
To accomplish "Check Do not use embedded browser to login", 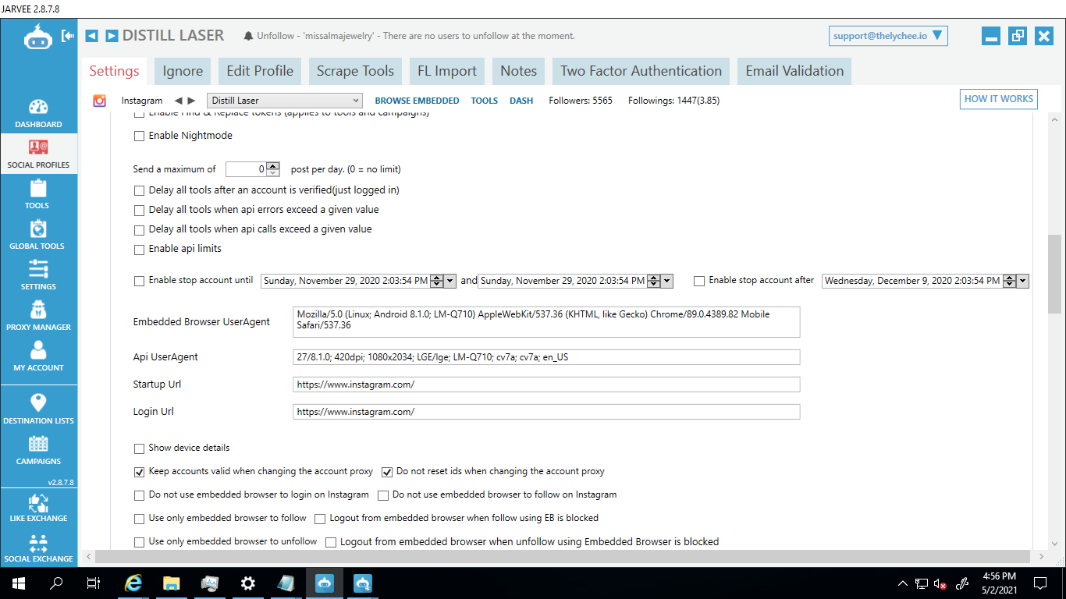I will click(140, 495).
